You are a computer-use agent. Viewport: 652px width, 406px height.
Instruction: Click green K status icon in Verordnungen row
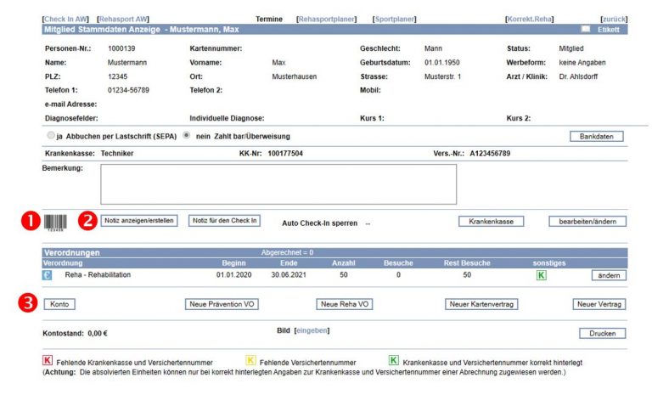tap(542, 275)
